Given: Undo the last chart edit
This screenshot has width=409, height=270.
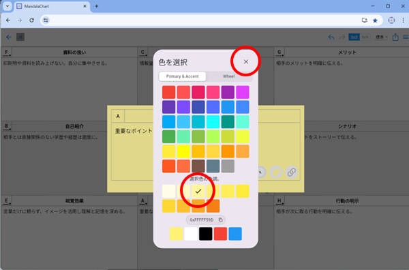Looking at the screenshot, I should 331,37.
